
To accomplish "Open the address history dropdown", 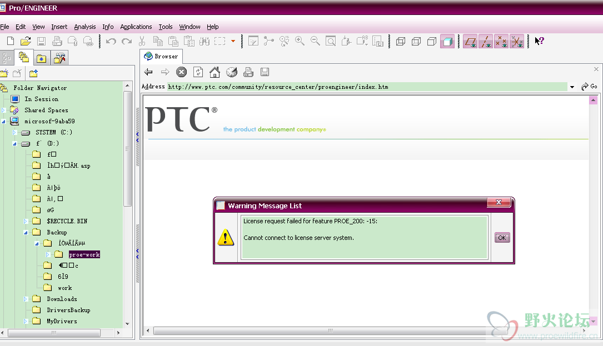I will 572,87.
